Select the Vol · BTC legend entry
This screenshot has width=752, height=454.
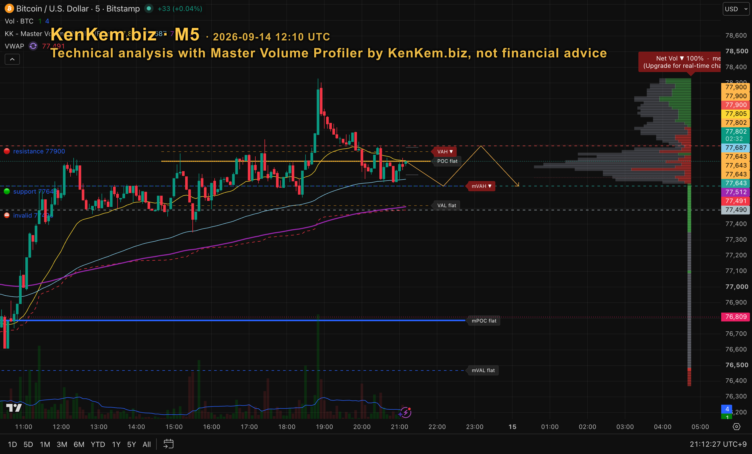click(19, 21)
